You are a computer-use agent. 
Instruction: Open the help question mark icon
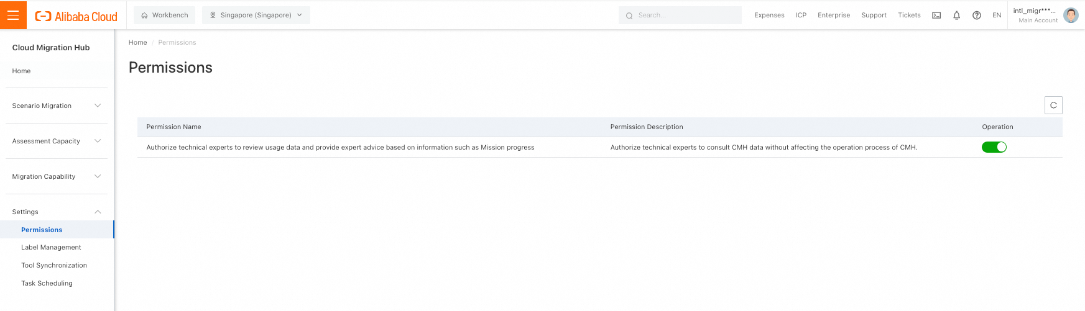(977, 16)
